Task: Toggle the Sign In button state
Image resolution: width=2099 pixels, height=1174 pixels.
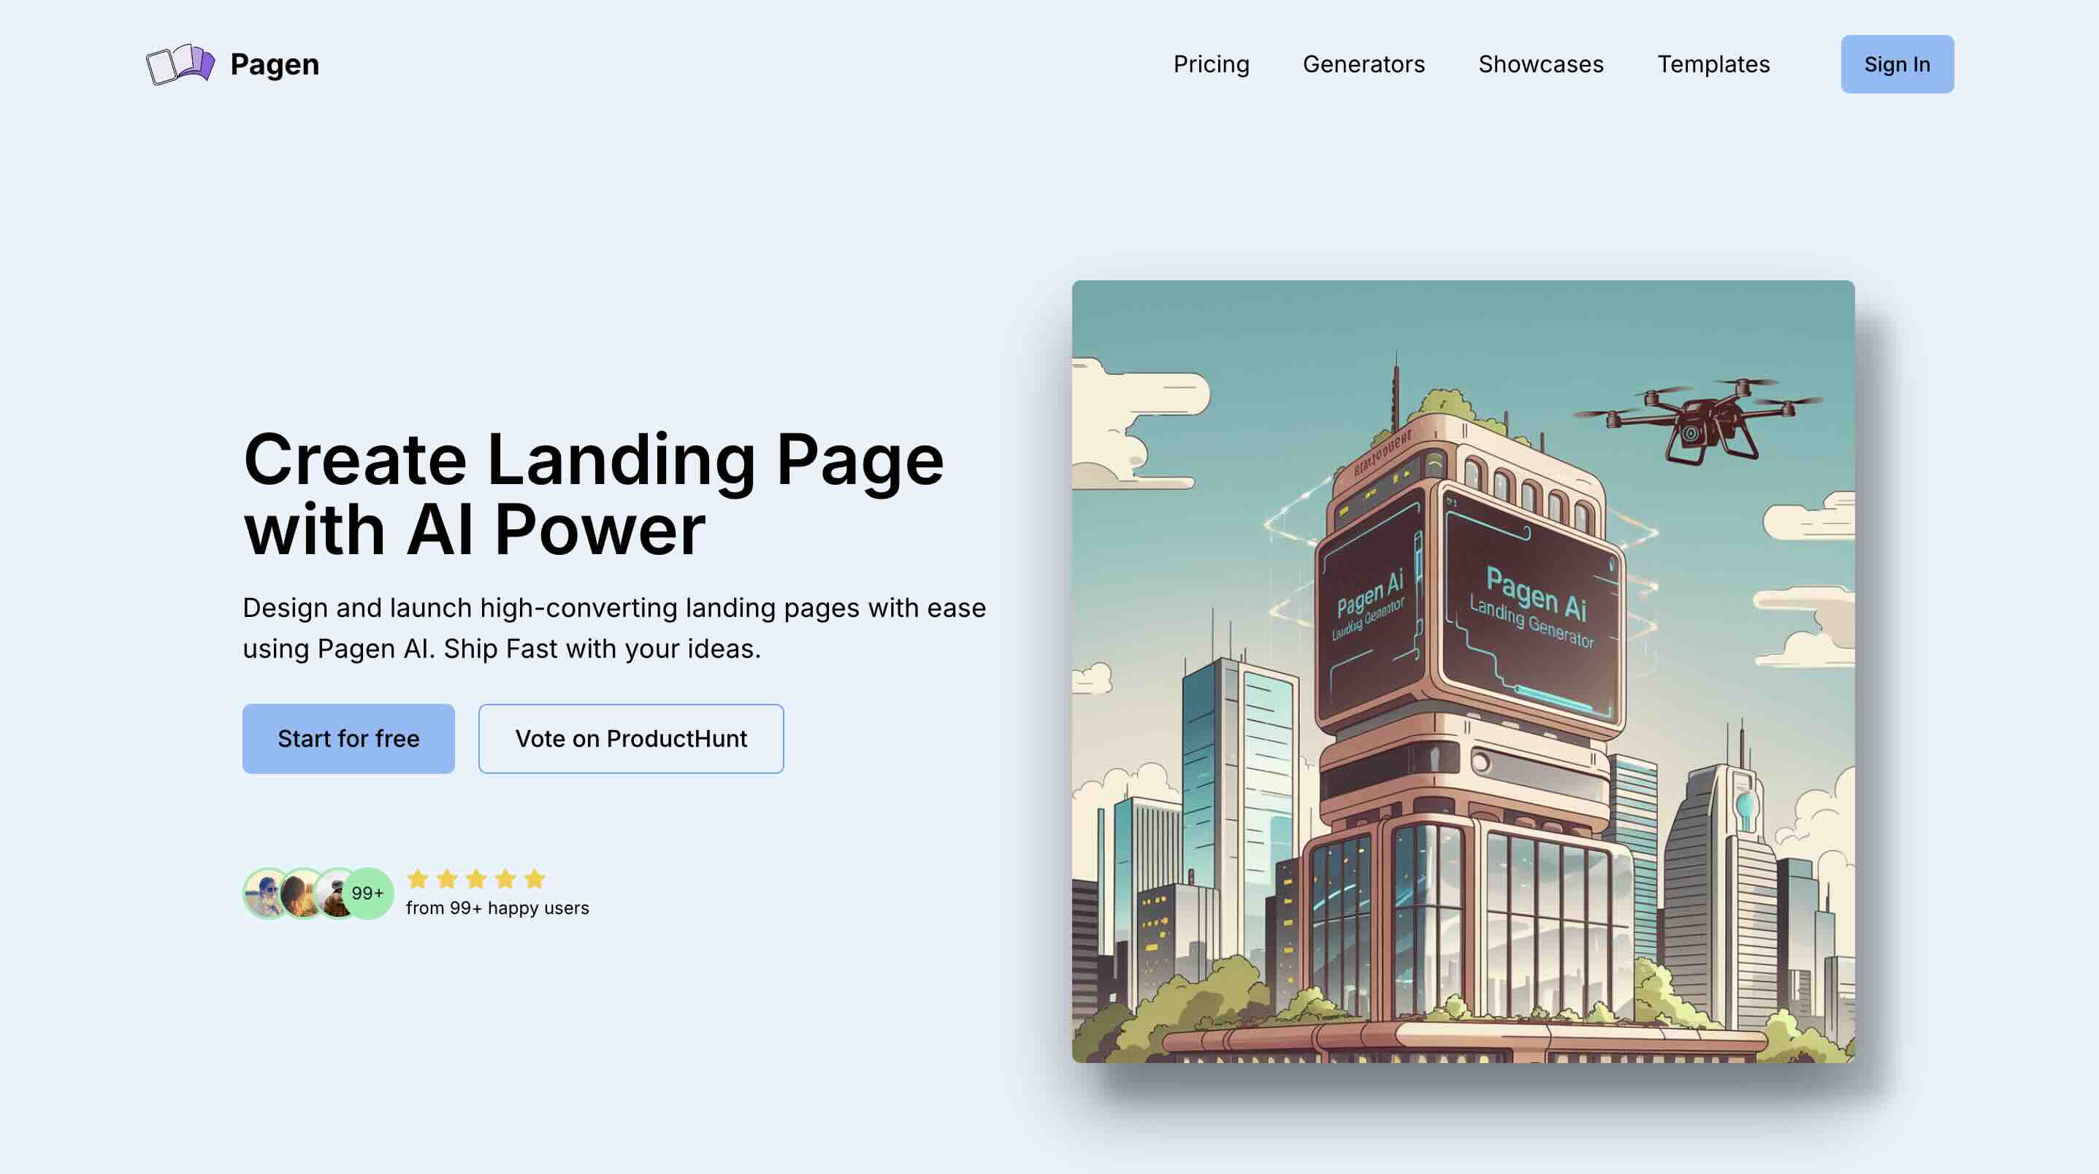Action: [x=1897, y=64]
